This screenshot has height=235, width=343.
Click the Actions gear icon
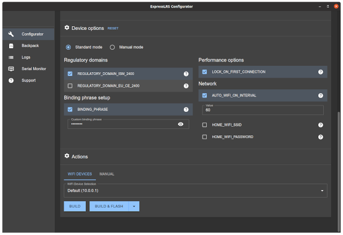click(66, 156)
